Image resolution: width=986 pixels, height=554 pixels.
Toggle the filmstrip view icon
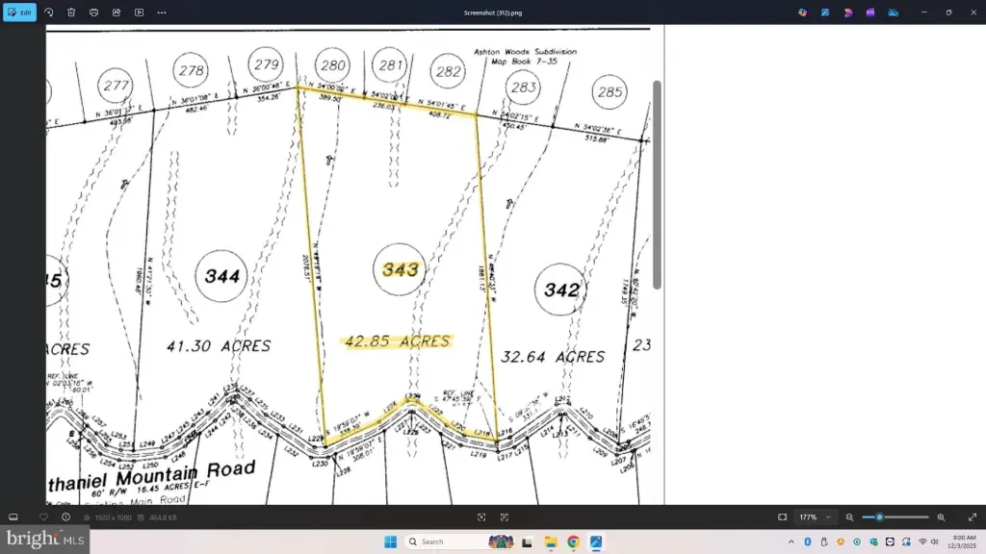pyautogui.click(x=13, y=517)
